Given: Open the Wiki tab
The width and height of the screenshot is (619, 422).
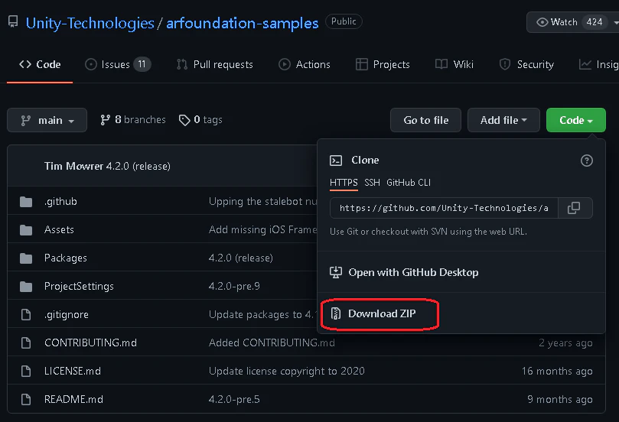Looking at the screenshot, I should point(454,64).
